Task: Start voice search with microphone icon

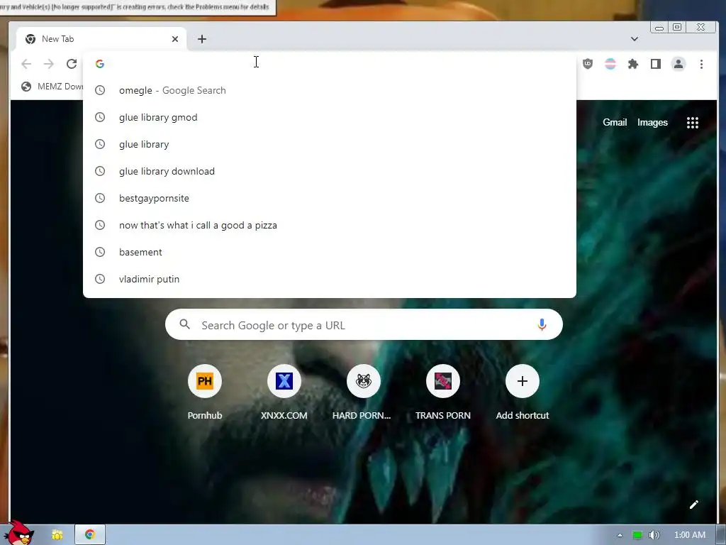Action: [542, 324]
